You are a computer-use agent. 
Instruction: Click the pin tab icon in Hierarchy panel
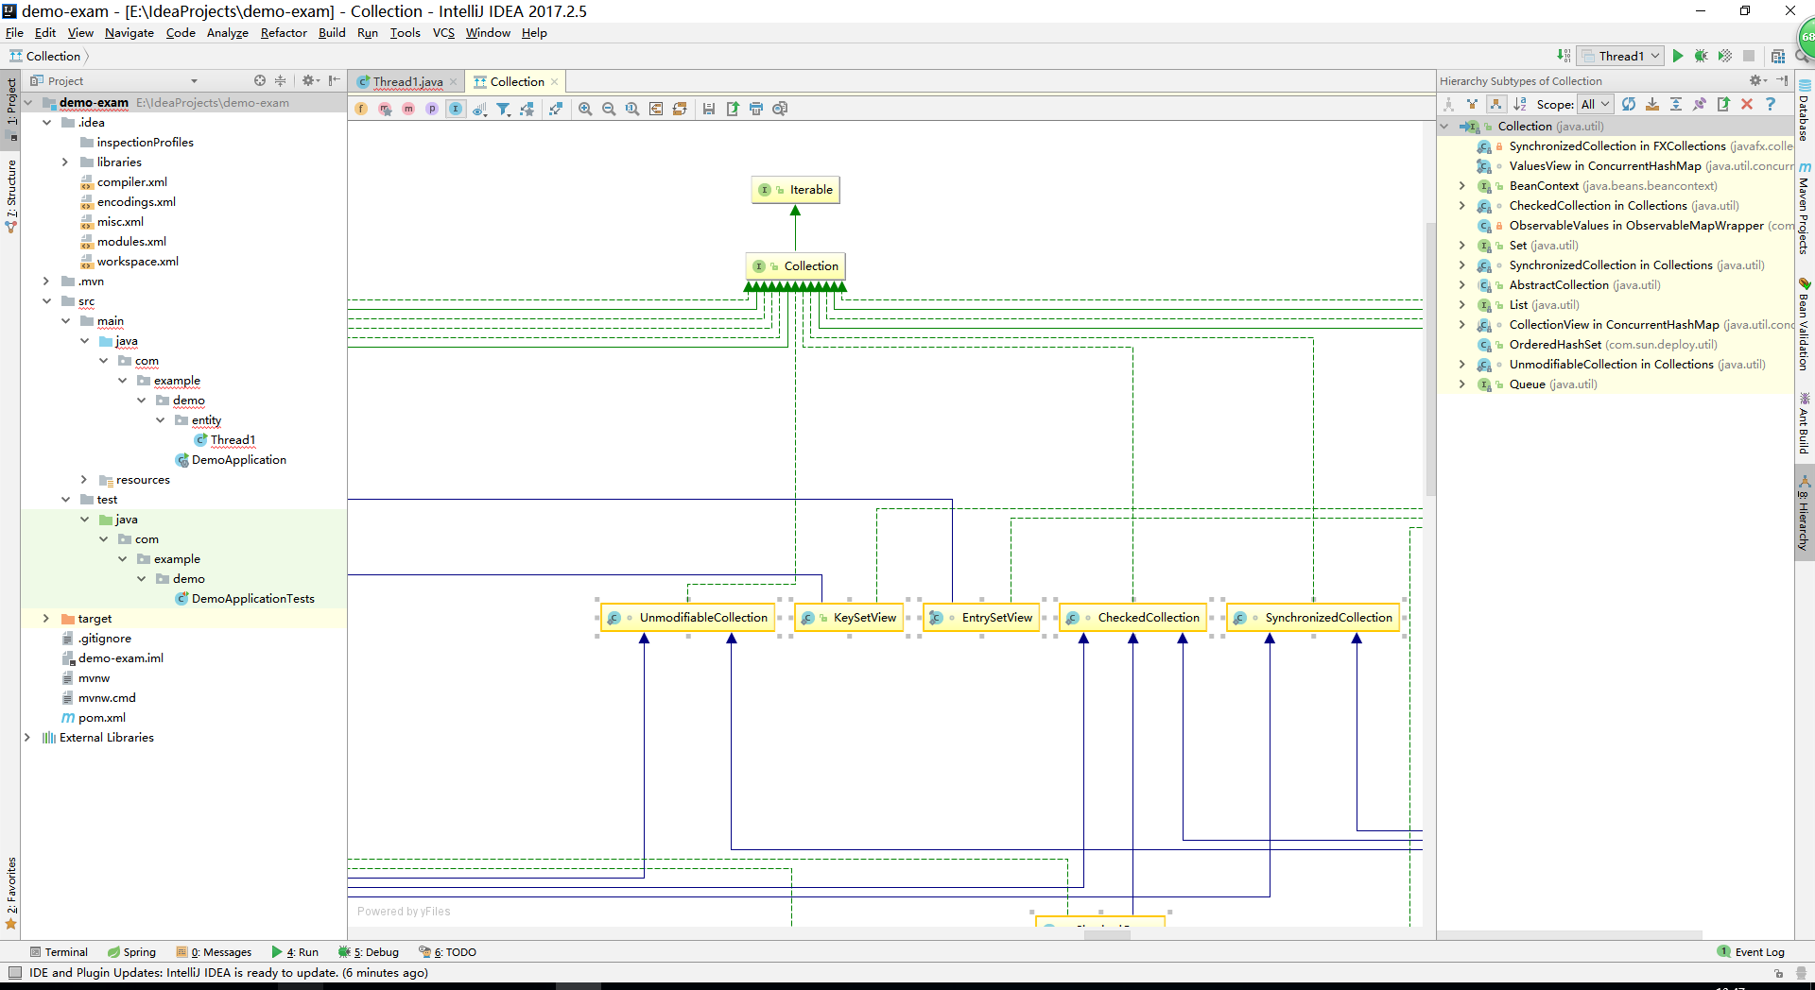[x=1700, y=104]
